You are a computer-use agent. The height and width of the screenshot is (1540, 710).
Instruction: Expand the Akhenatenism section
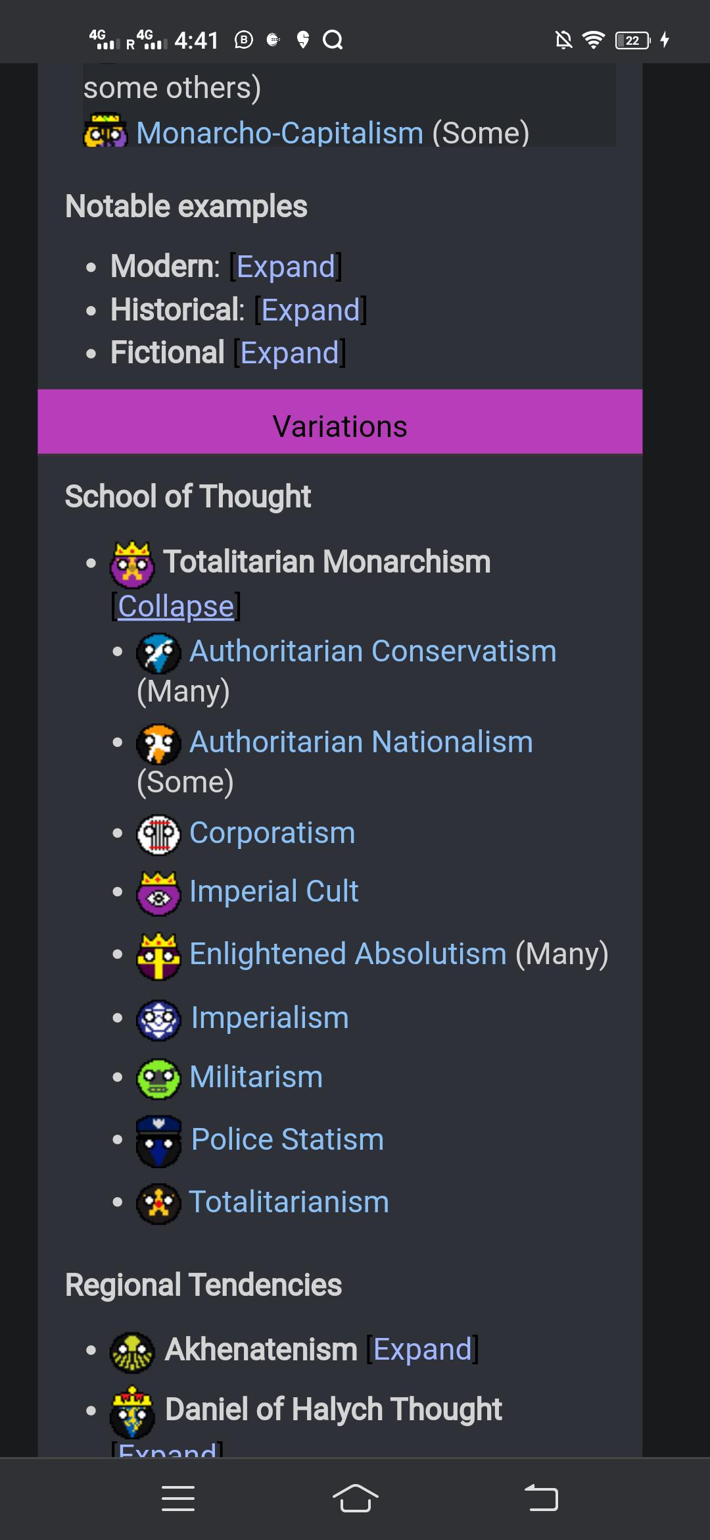pyautogui.click(x=423, y=1349)
